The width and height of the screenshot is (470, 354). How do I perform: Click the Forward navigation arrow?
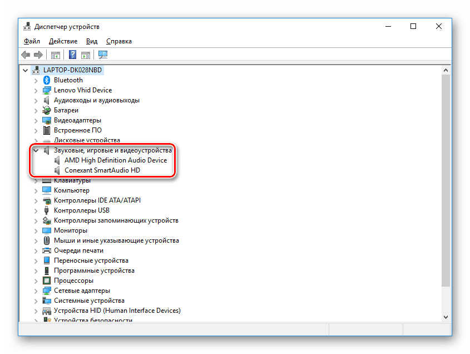point(38,55)
